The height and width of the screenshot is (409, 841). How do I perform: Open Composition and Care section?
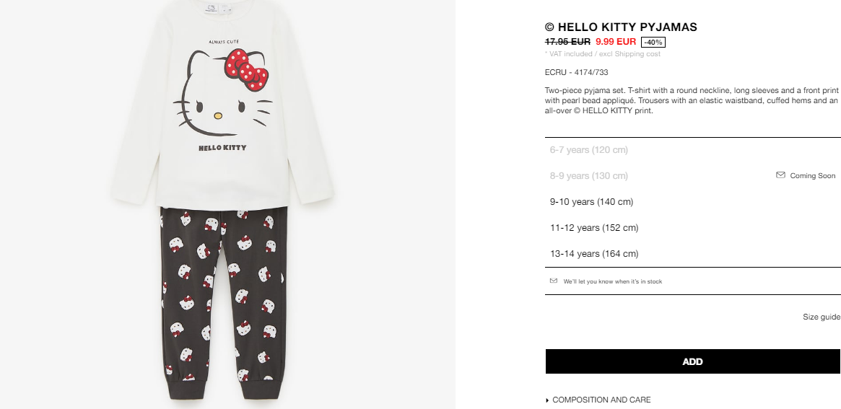[601, 400]
